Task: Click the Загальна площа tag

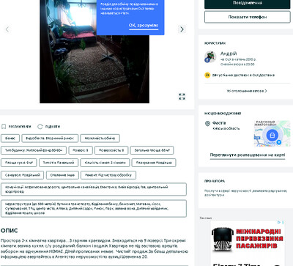Action: [x=152, y=150]
